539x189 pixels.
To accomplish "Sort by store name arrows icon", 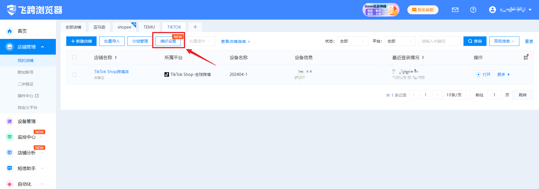I will point(116,57).
